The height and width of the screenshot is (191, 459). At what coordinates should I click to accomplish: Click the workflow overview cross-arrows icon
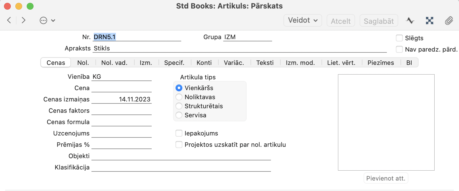(429, 20)
